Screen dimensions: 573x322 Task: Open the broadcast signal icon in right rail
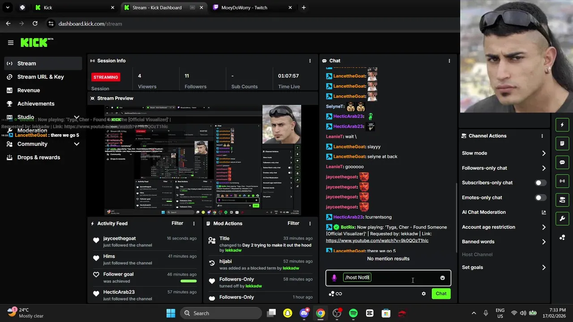point(562,181)
